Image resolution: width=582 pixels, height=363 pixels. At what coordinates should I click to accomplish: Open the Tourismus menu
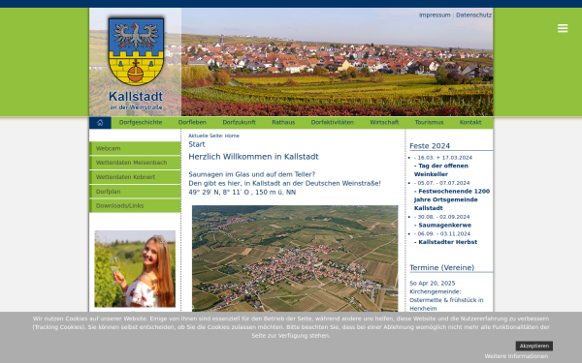click(x=429, y=122)
